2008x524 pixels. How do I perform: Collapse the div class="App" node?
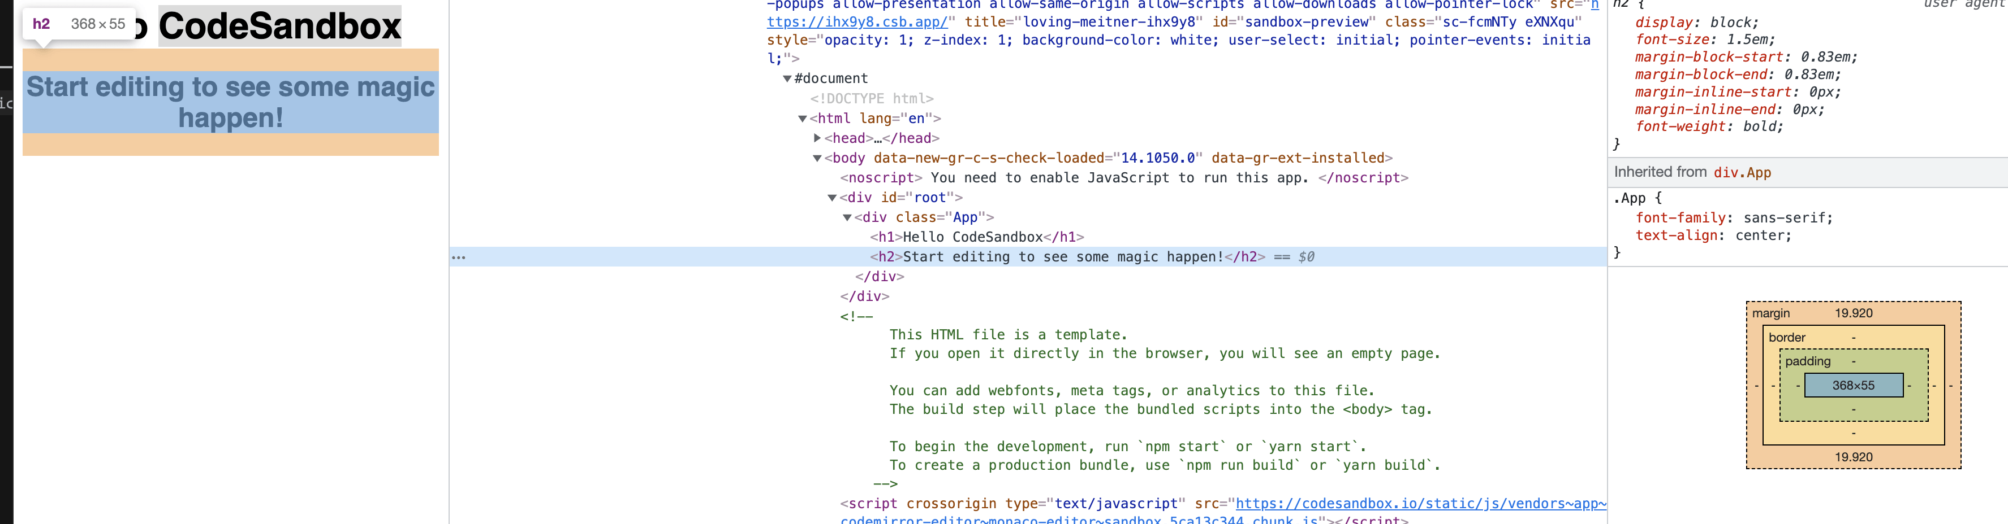847,217
